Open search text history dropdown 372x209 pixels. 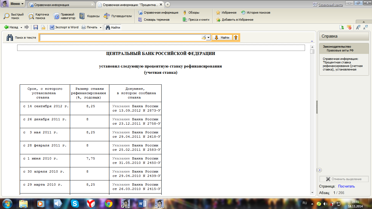[x=209, y=38]
